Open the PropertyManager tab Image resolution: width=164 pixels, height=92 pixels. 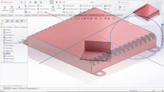tap(7, 21)
